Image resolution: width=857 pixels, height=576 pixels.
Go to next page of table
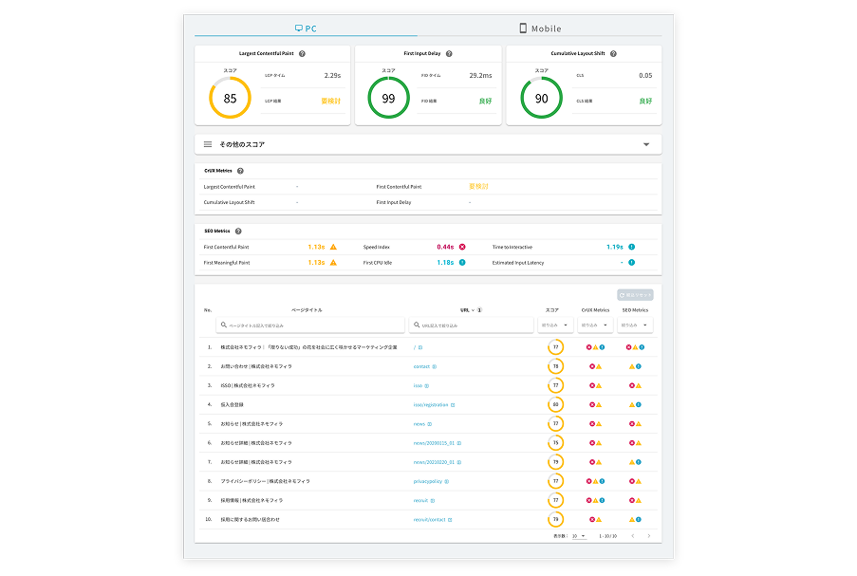pyautogui.click(x=649, y=536)
